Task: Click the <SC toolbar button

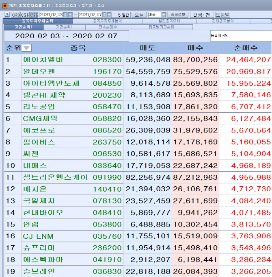Action: pyautogui.click(x=34, y=15)
